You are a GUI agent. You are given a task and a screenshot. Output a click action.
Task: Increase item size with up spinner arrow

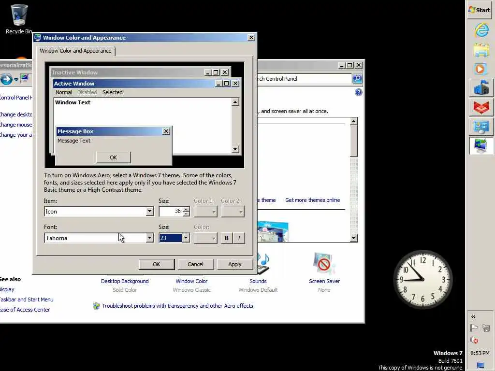point(186,209)
